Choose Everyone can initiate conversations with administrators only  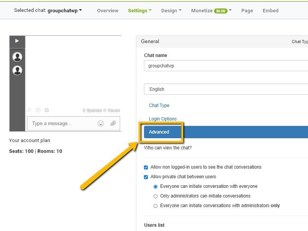coord(156,206)
